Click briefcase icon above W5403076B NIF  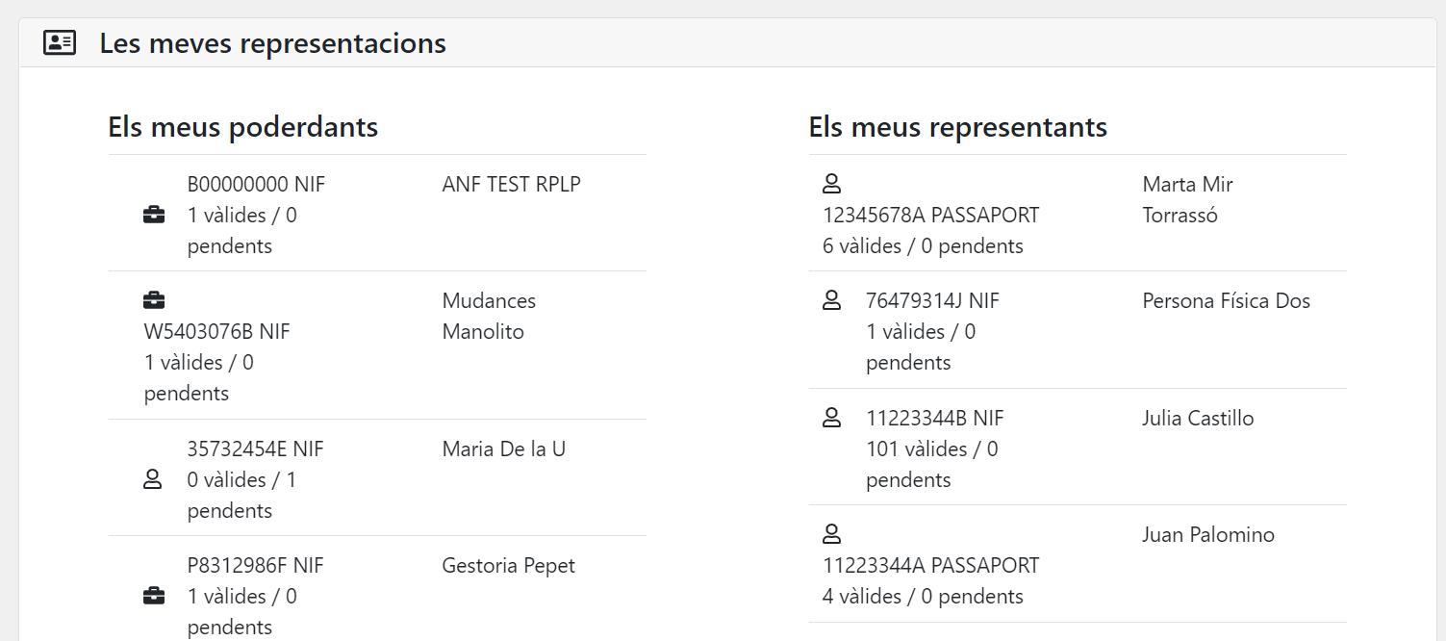click(x=154, y=301)
